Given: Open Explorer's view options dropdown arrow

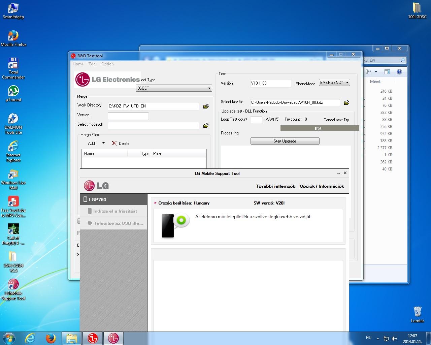Looking at the screenshot, I should coord(376,72).
